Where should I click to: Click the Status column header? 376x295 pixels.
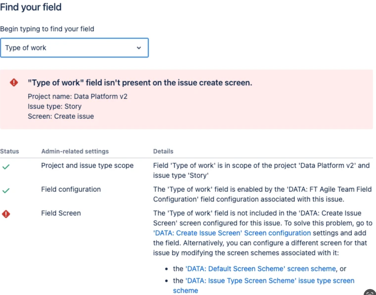click(9, 151)
